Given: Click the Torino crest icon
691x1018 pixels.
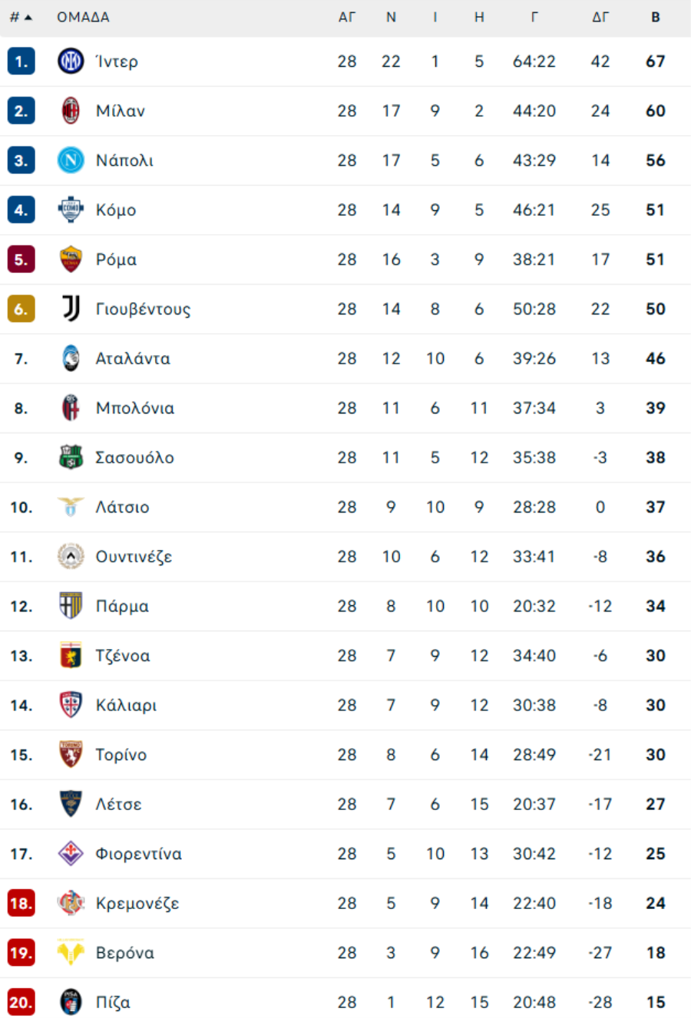Looking at the screenshot, I should click(x=71, y=755).
